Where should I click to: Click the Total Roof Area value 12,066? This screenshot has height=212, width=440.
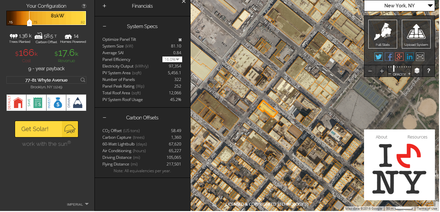click(x=175, y=93)
